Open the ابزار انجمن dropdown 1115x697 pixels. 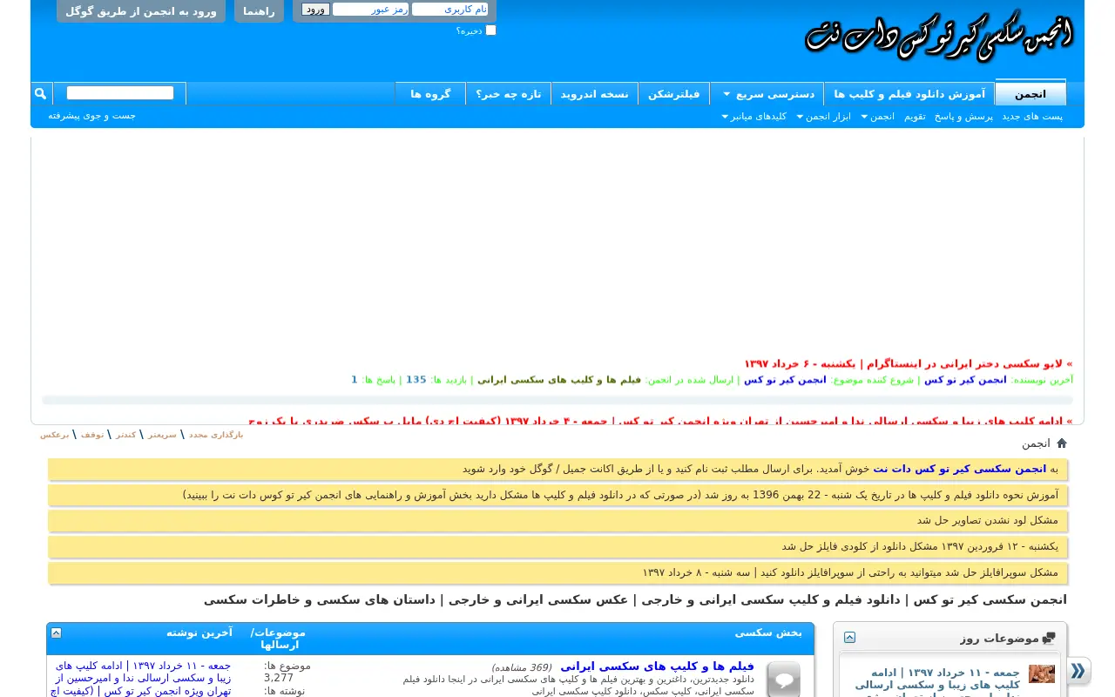pyautogui.click(x=823, y=117)
